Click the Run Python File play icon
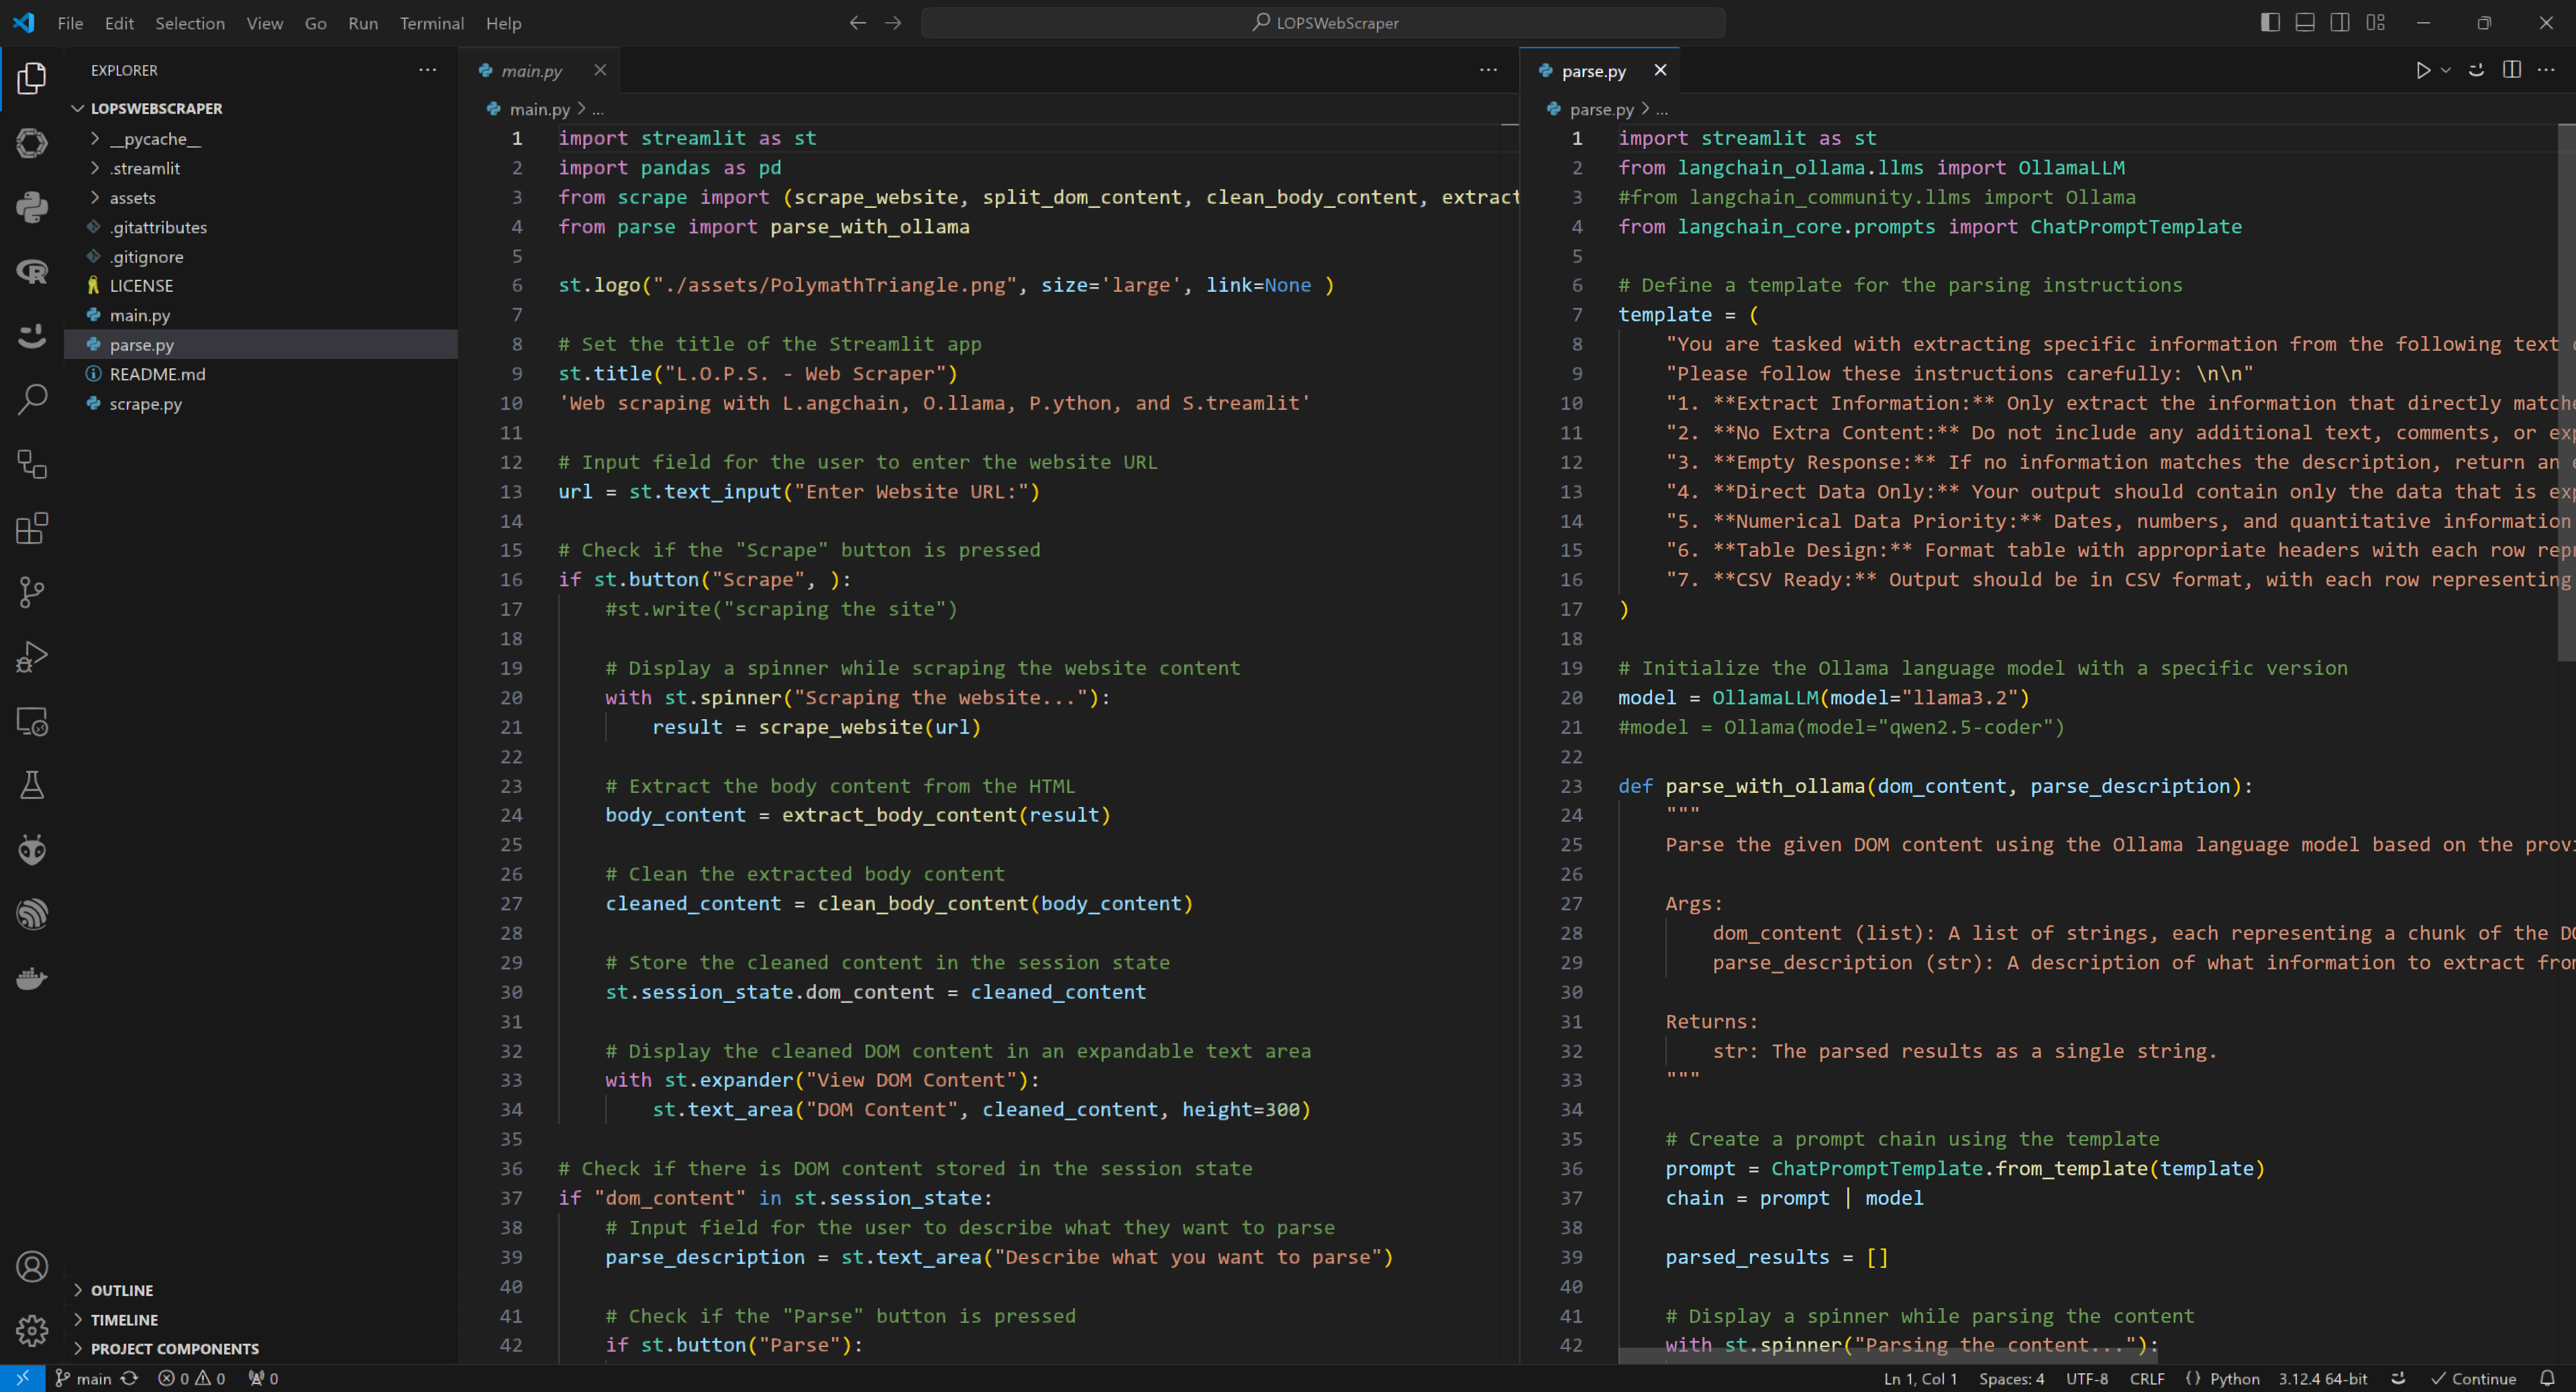 click(2423, 70)
